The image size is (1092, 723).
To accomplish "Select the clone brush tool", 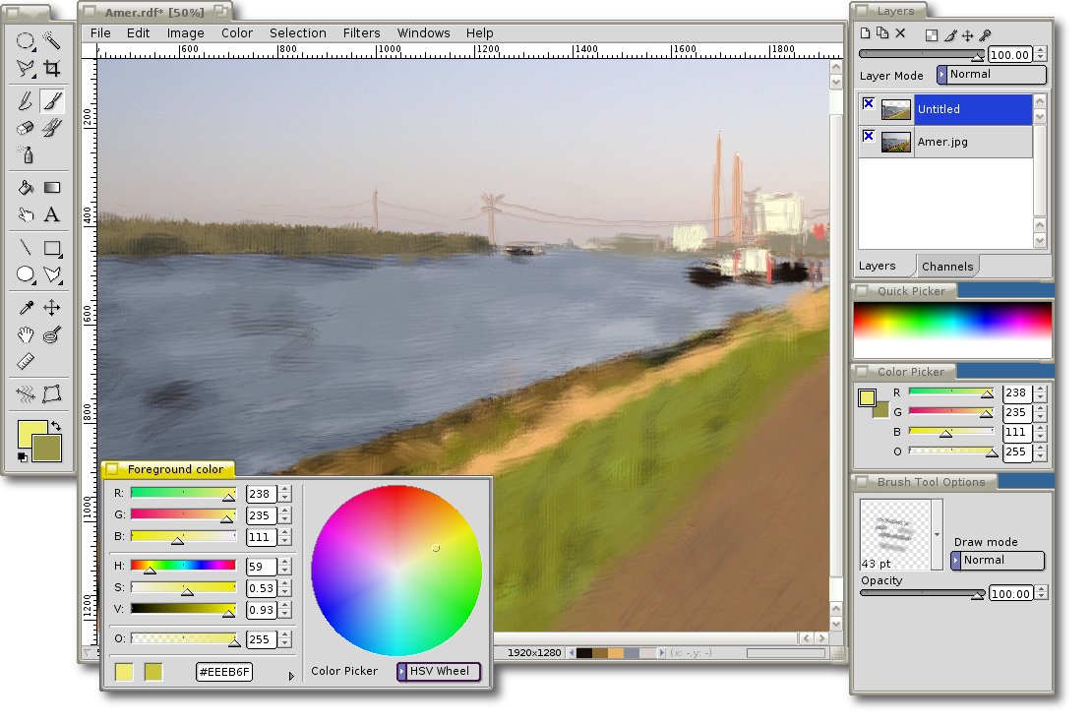I will tap(51, 128).
